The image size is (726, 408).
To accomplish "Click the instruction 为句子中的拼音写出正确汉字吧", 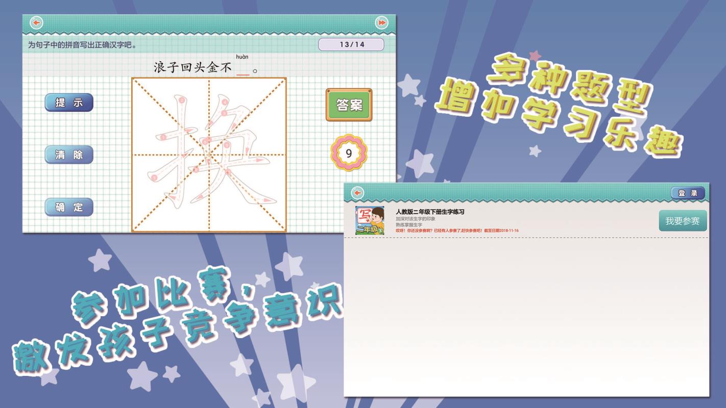I will pos(82,45).
